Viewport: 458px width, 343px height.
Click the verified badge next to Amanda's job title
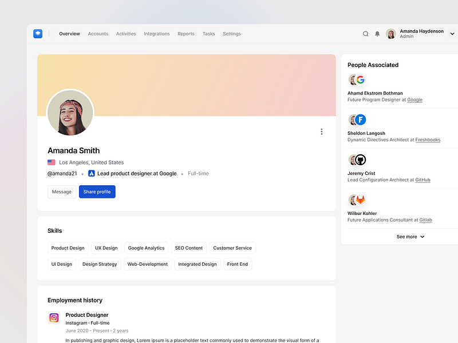92,173
